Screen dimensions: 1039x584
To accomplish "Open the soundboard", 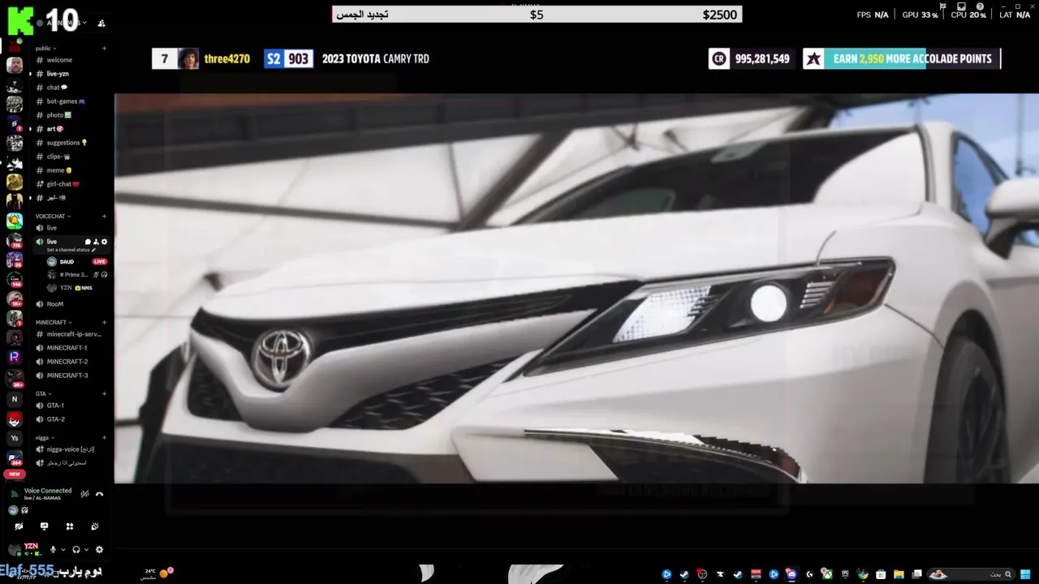I will [95, 526].
